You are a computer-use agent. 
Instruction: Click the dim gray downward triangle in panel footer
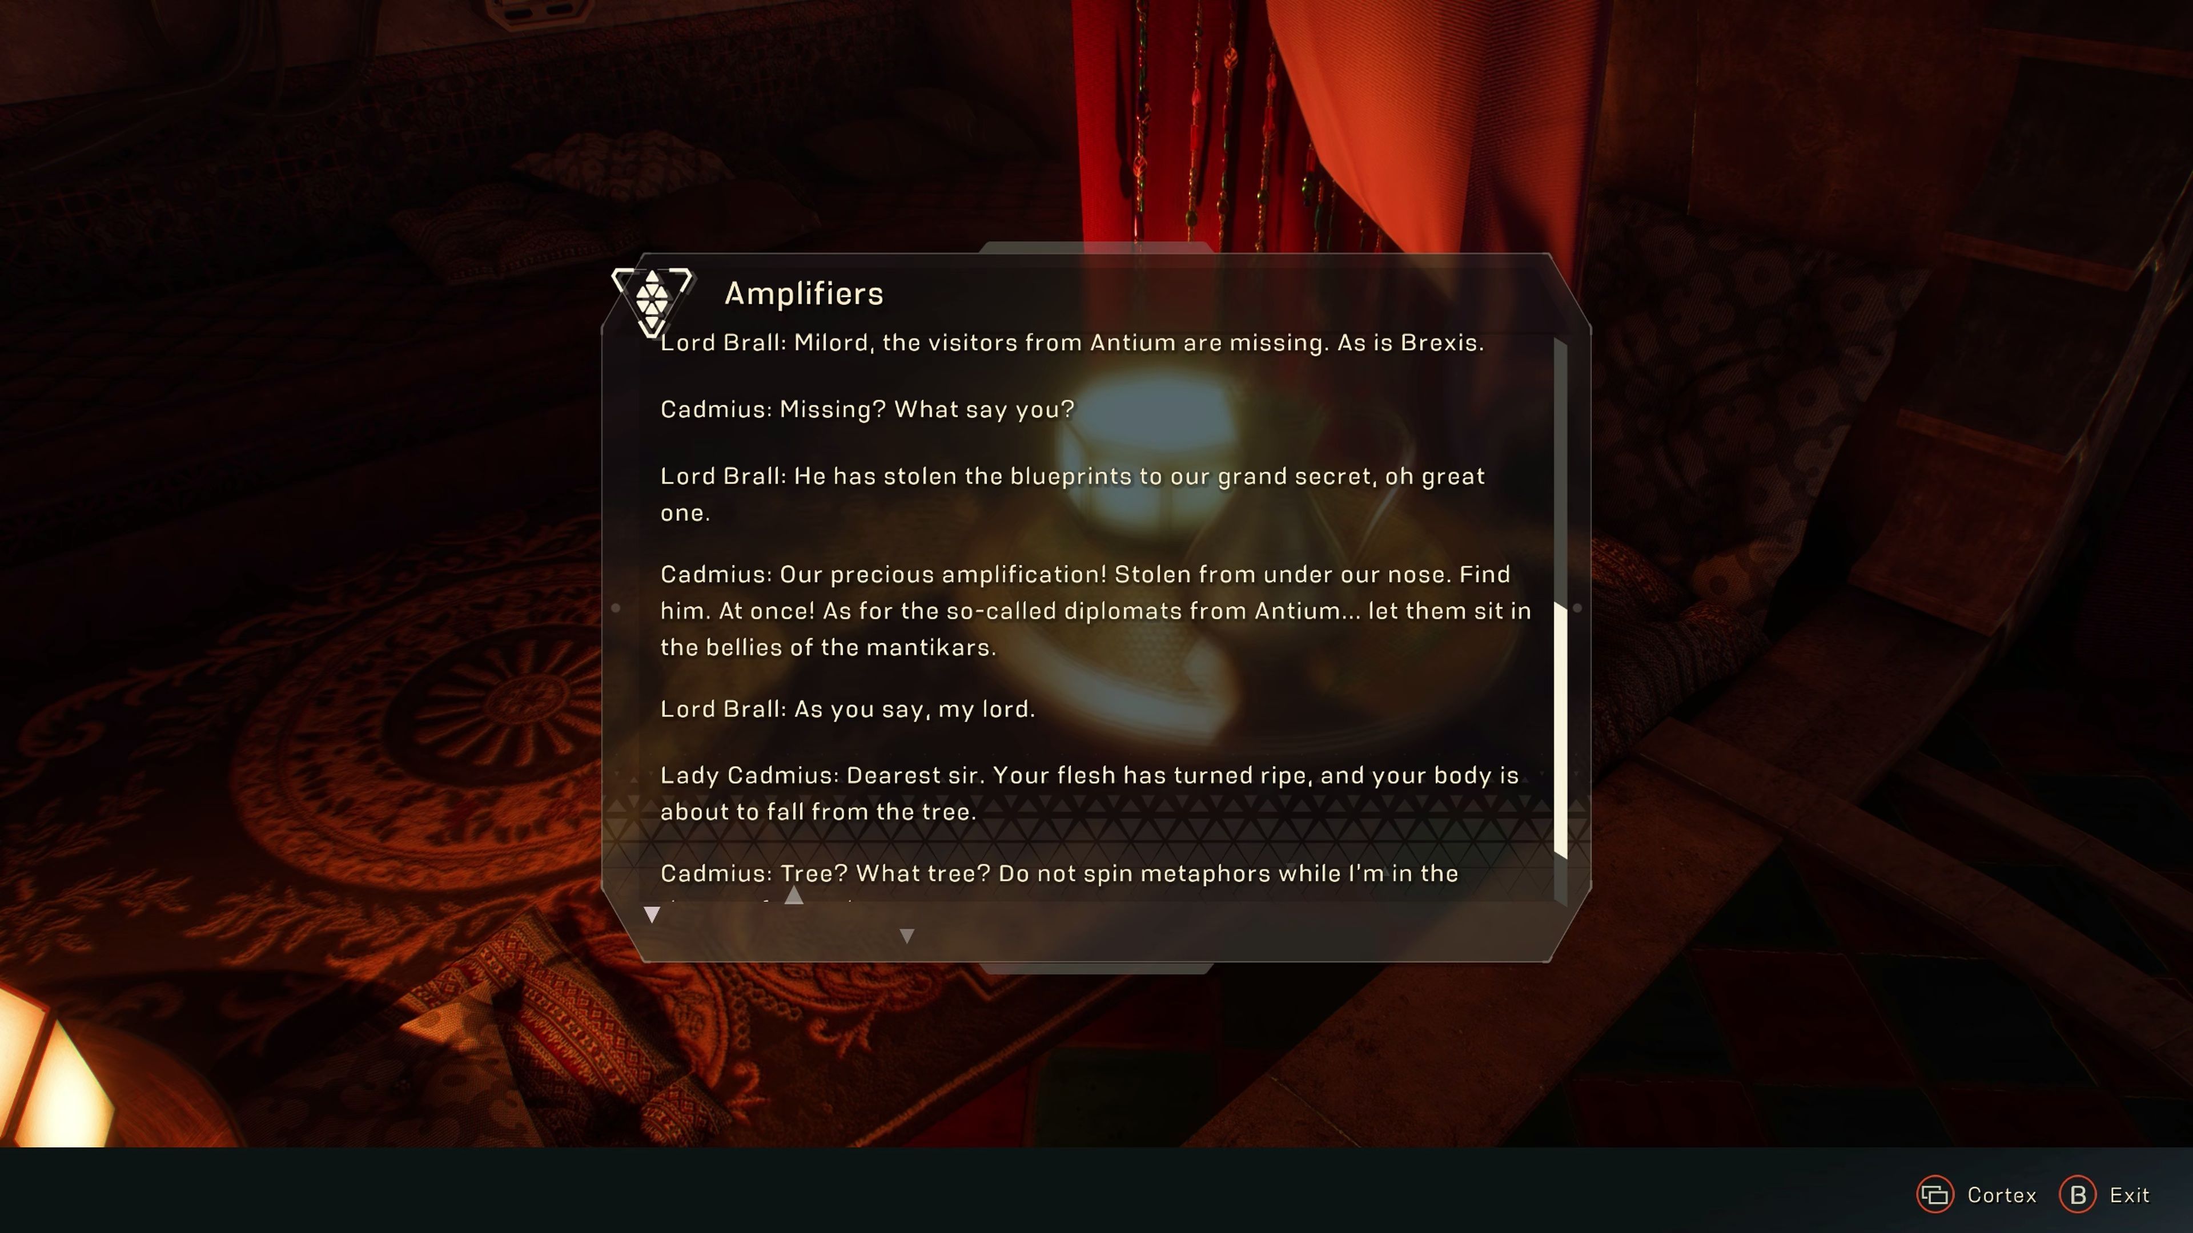(x=907, y=936)
